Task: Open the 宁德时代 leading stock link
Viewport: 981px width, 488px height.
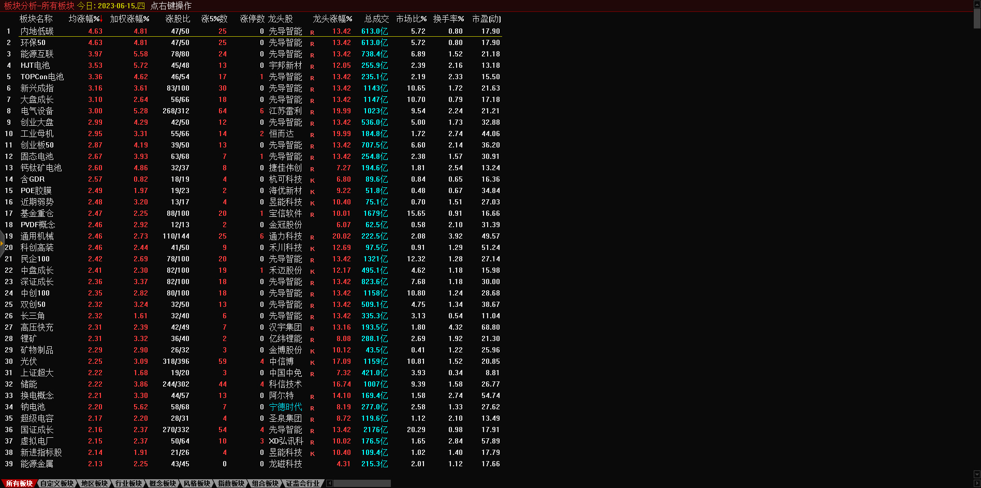Action: pyautogui.click(x=285, y=407)
